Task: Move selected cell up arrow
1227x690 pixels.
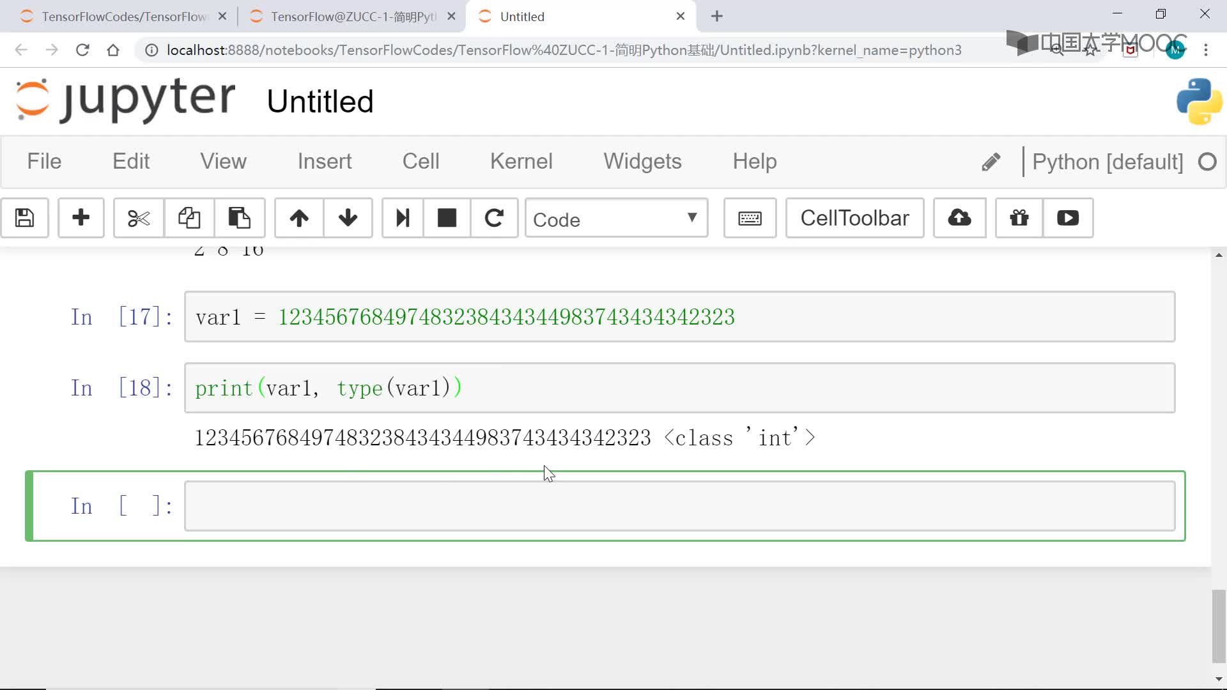Action: click(x=299, y=218)
